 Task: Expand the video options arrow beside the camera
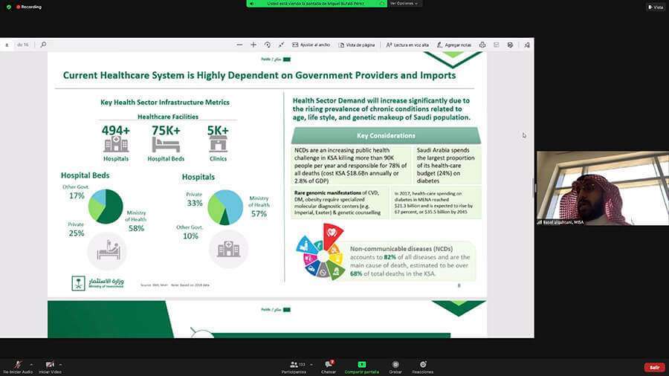point(61,365)
